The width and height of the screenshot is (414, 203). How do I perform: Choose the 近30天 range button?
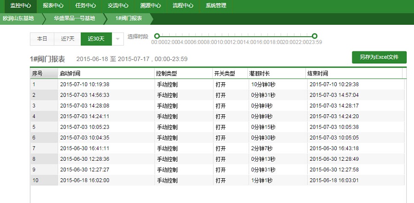point(96,39)
